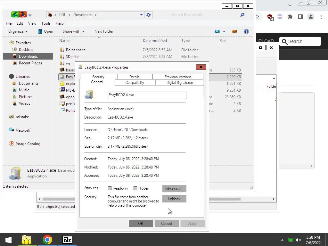328x246 pixels.
Task: Open the Documents library
Action: pyautogui.click(x=29, y=83)
